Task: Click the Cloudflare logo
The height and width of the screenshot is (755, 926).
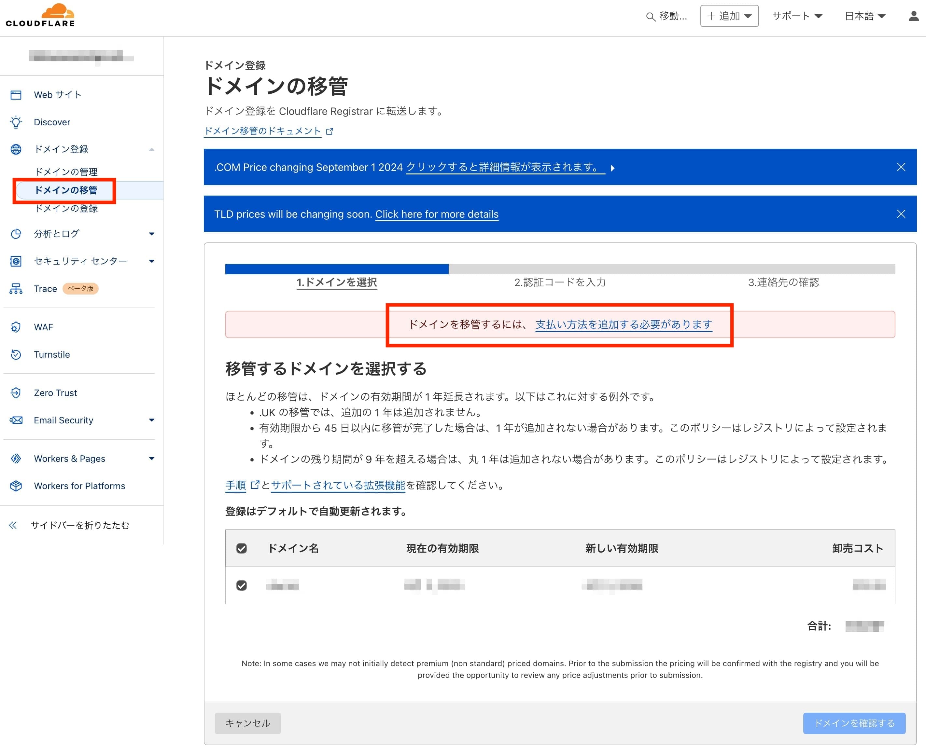Action: [40, 16]
